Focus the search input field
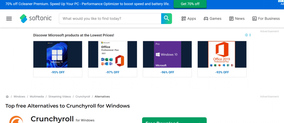 [x=110, y=19]
